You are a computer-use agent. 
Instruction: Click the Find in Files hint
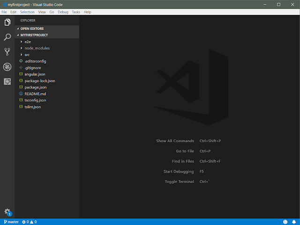[183, 161]
